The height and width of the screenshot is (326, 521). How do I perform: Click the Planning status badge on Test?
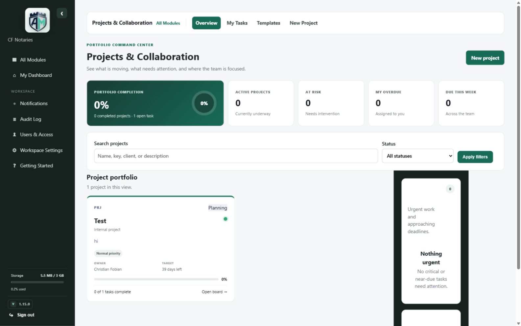[x=218, y=208]
